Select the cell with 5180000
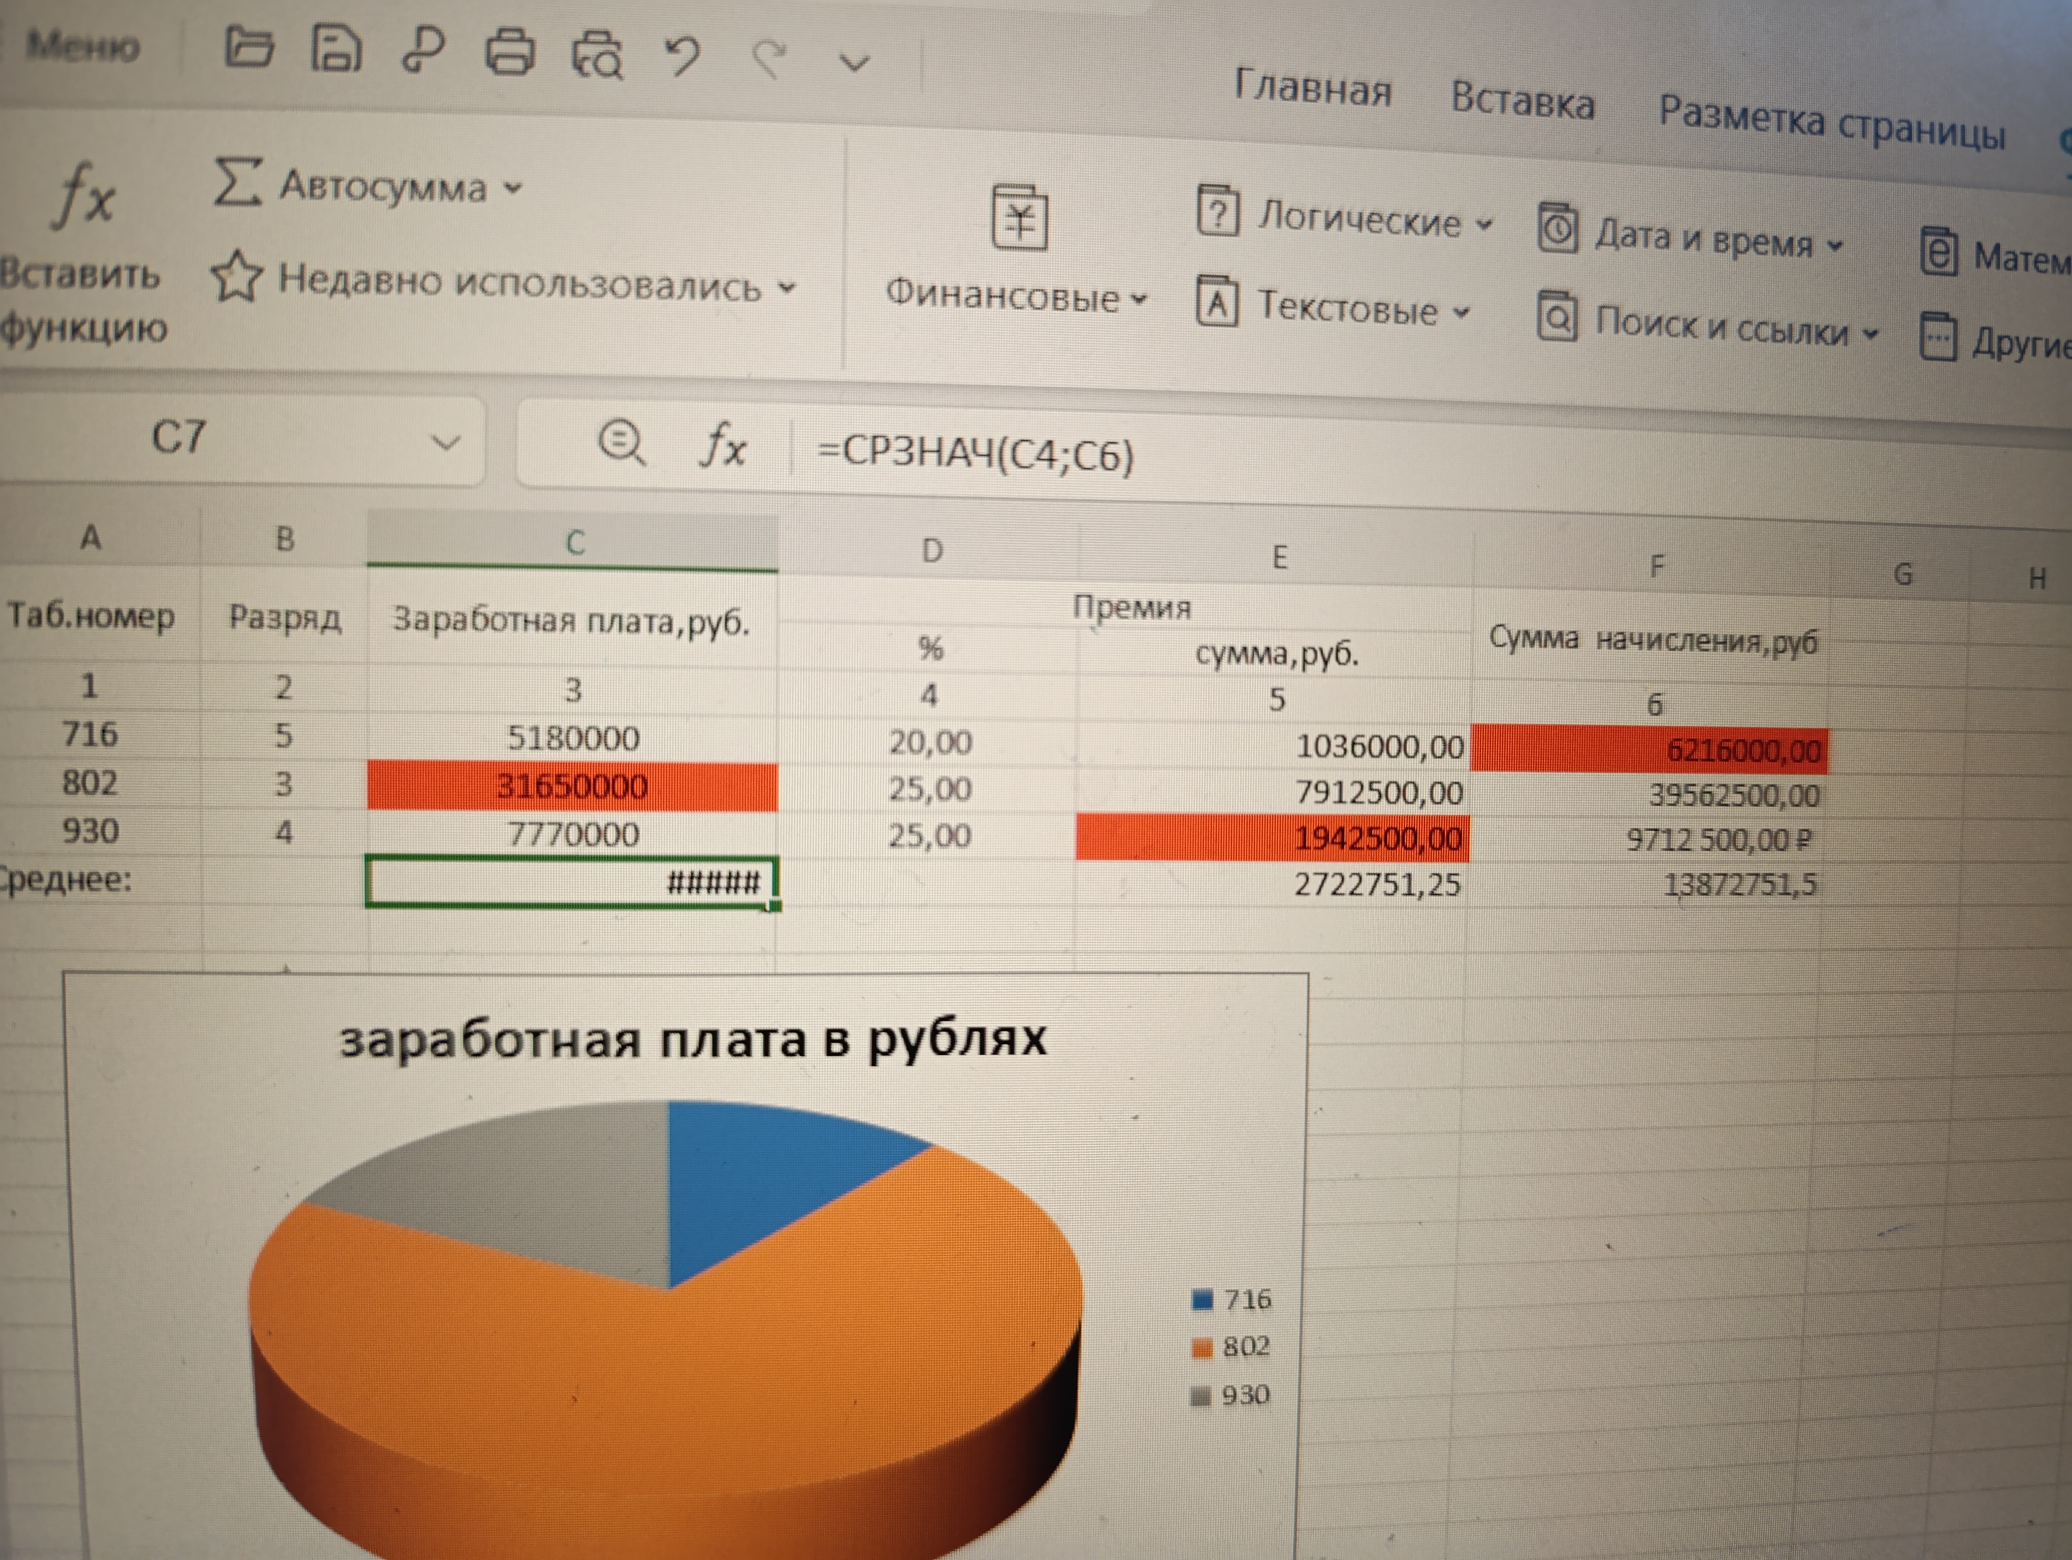 pyautogui.click(x=572, y=739)
